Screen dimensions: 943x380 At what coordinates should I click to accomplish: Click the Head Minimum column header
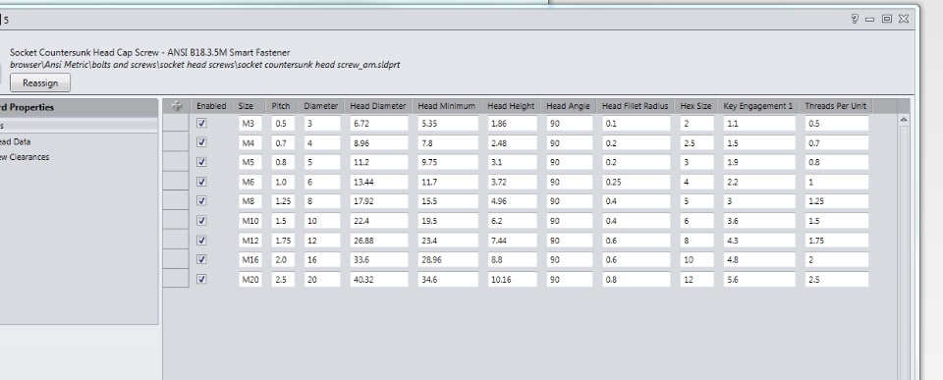pyautogui.click(x=447, y=106)
